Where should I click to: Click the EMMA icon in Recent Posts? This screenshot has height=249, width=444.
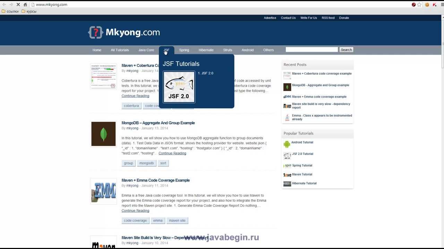(x=287, y=97)
